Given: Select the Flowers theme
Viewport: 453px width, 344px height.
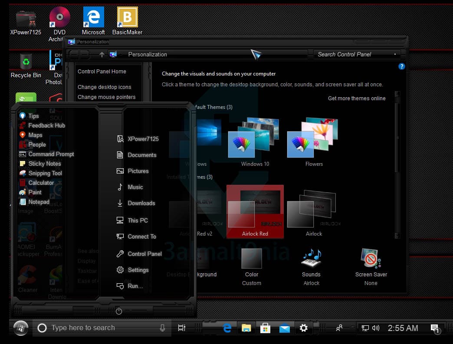Looking at the screenshot, I should (314, 142).
